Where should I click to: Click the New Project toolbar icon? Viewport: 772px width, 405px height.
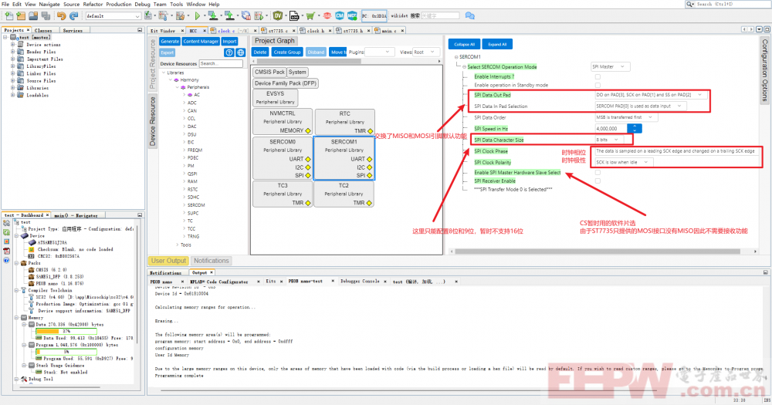tap(21, 15)
